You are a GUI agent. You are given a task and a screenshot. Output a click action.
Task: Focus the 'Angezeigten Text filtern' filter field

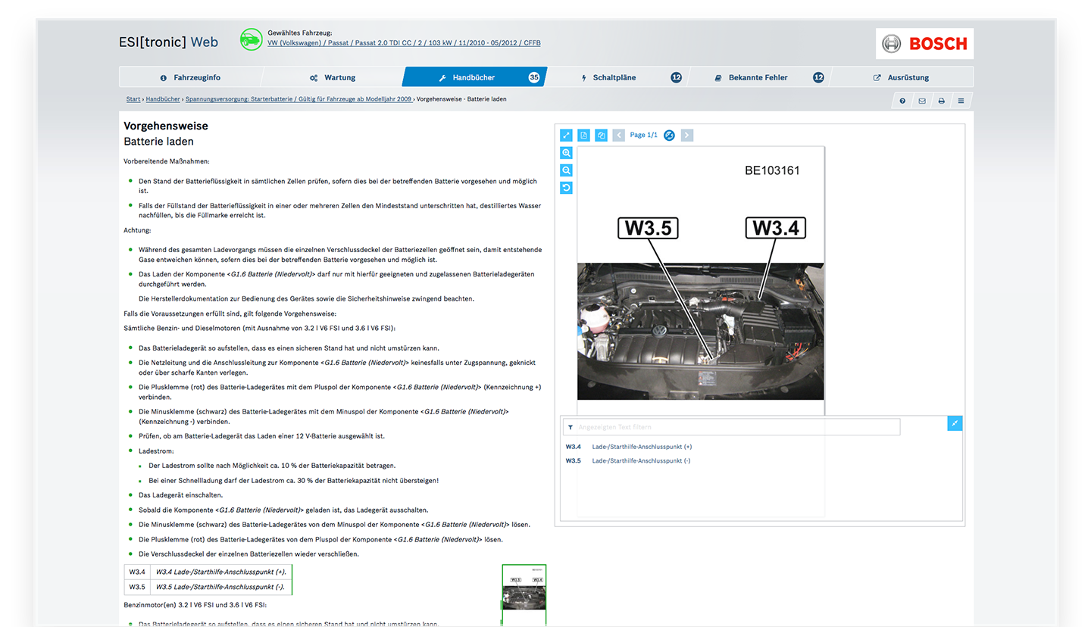pyautogui.click(x=731, y=427)
